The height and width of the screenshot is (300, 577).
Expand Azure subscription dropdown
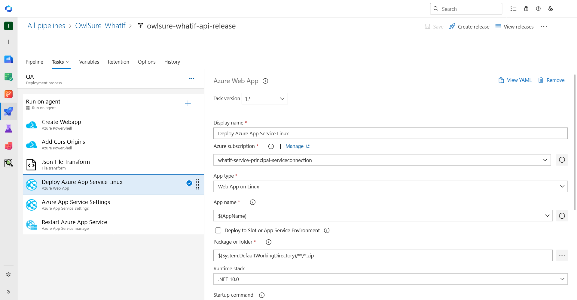click(x=545, y=160)
